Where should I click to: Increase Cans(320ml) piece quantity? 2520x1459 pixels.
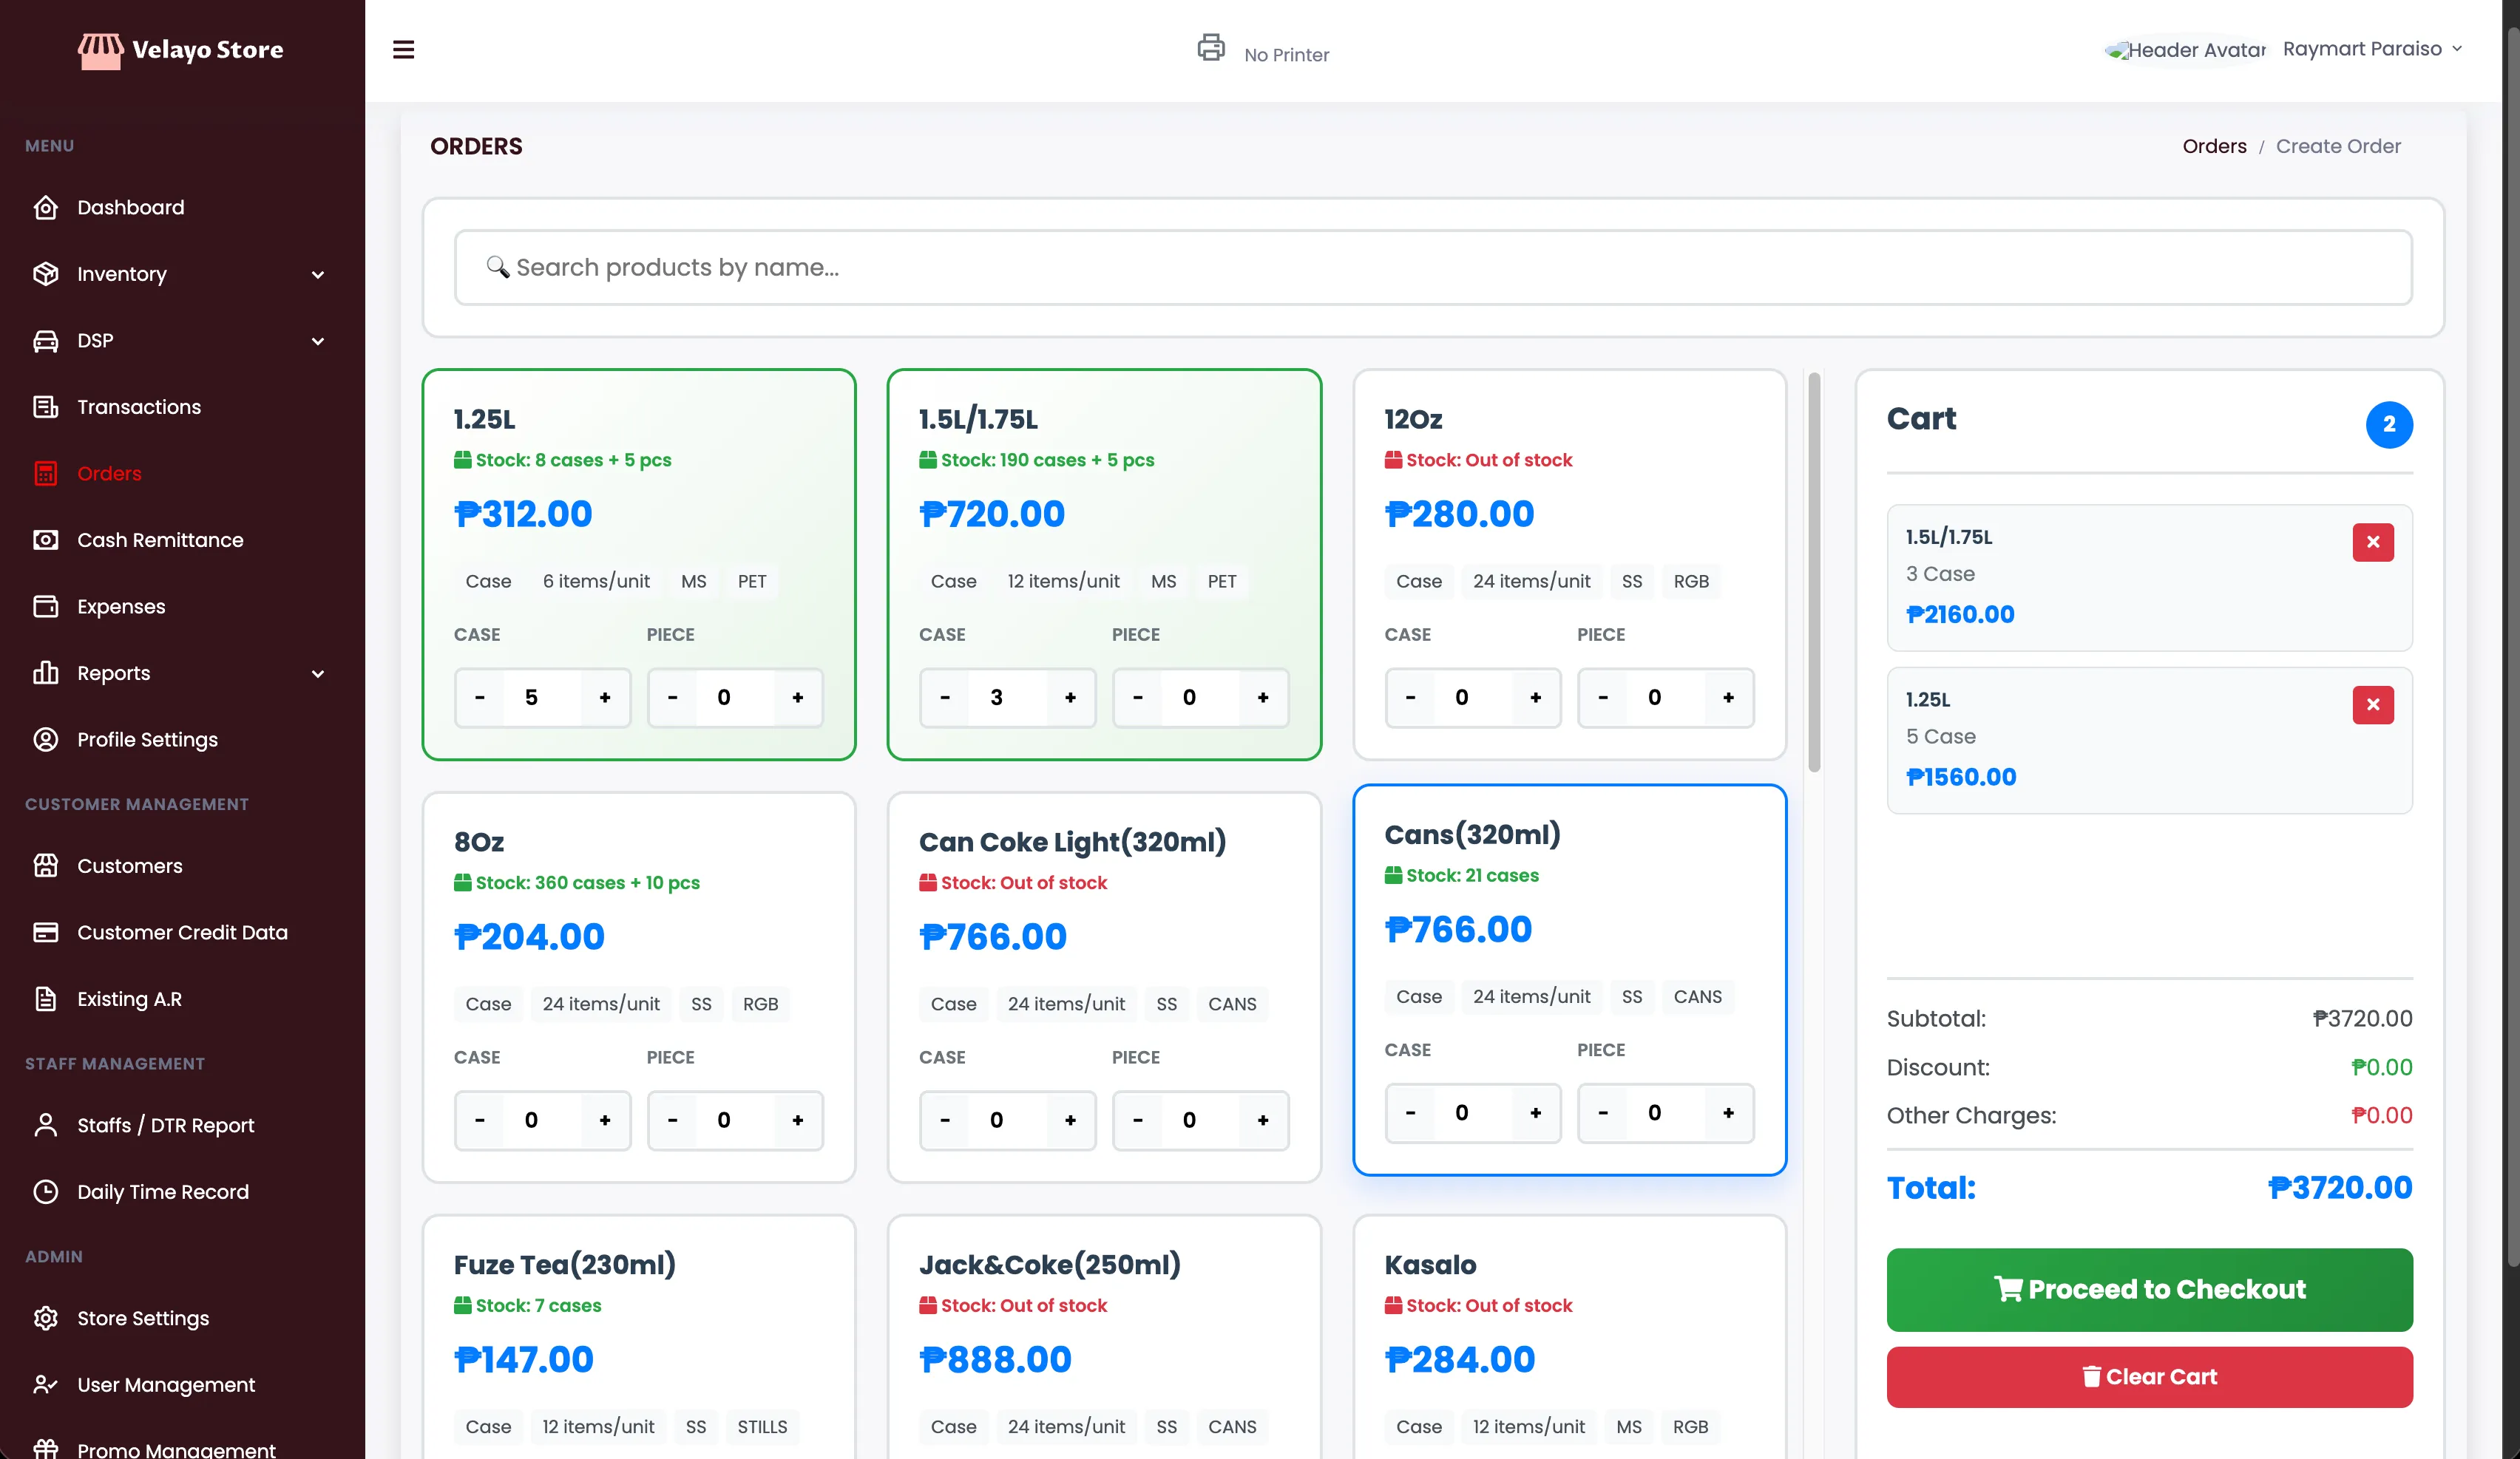point(1729,1113)
